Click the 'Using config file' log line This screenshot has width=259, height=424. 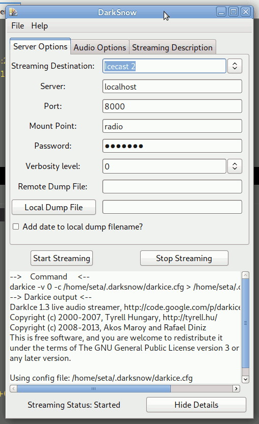(x=101, y=378)
